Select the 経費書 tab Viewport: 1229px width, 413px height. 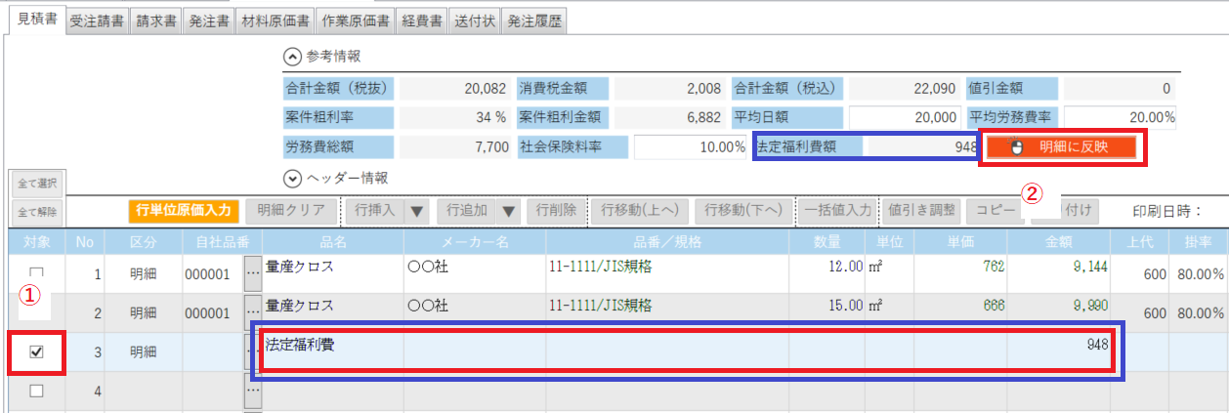click(x=422, y=23)
